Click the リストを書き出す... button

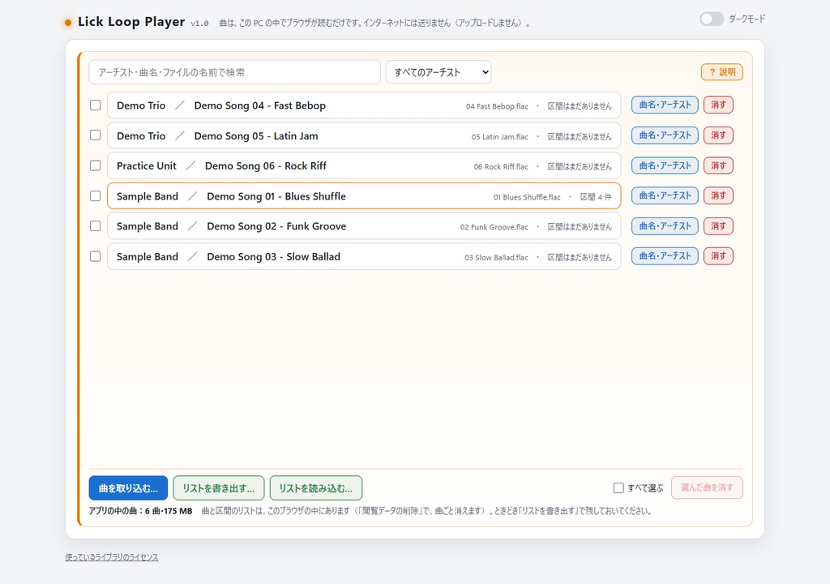219,488
